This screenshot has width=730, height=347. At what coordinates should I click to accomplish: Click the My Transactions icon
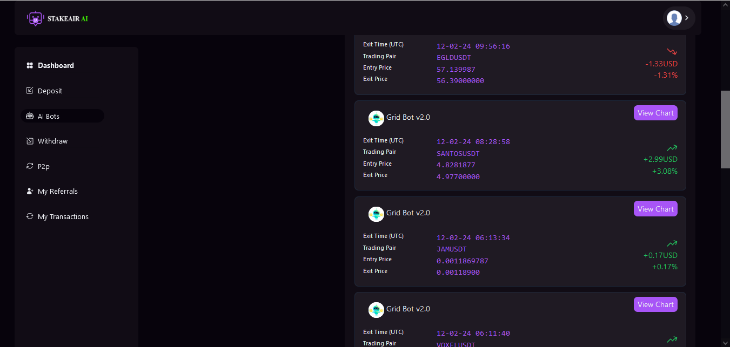pos(30,216)
